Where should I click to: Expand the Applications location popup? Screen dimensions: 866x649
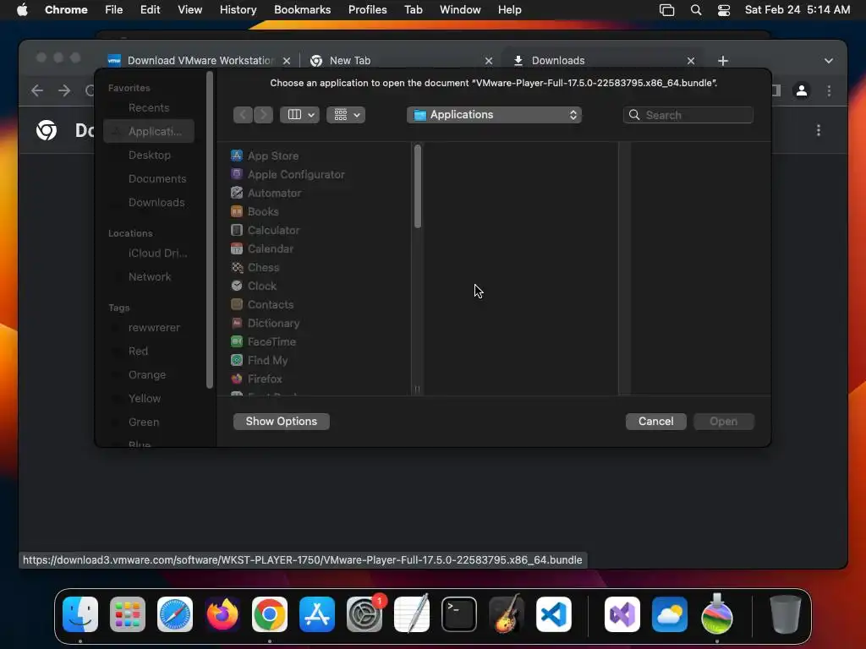[494, 115]
